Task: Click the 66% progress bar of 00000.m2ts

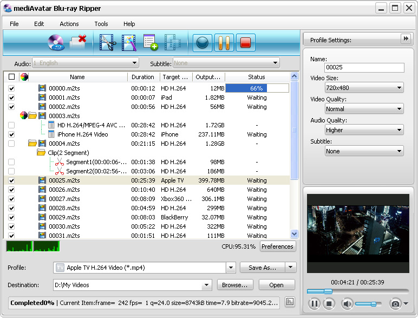Action: coord(257,88)
